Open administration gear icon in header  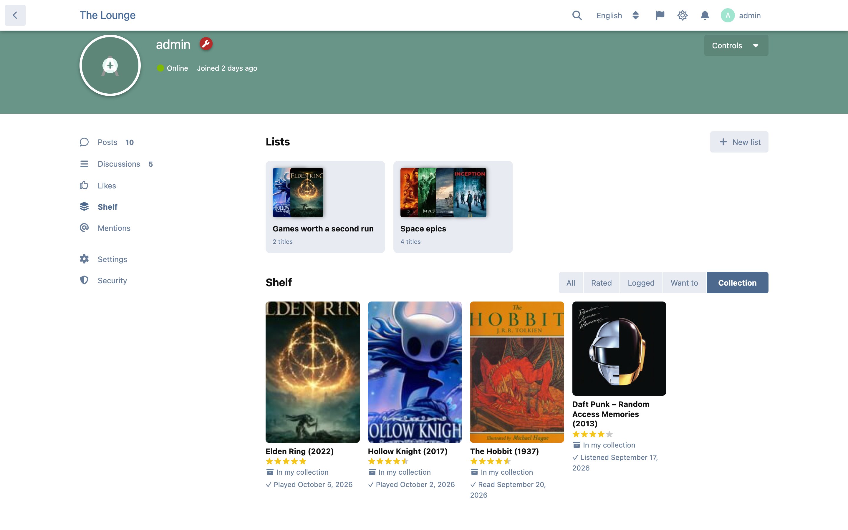coord(682,15)
